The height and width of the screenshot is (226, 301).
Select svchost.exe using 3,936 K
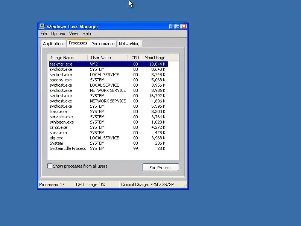pyautogui.click(x=108, y=90)
